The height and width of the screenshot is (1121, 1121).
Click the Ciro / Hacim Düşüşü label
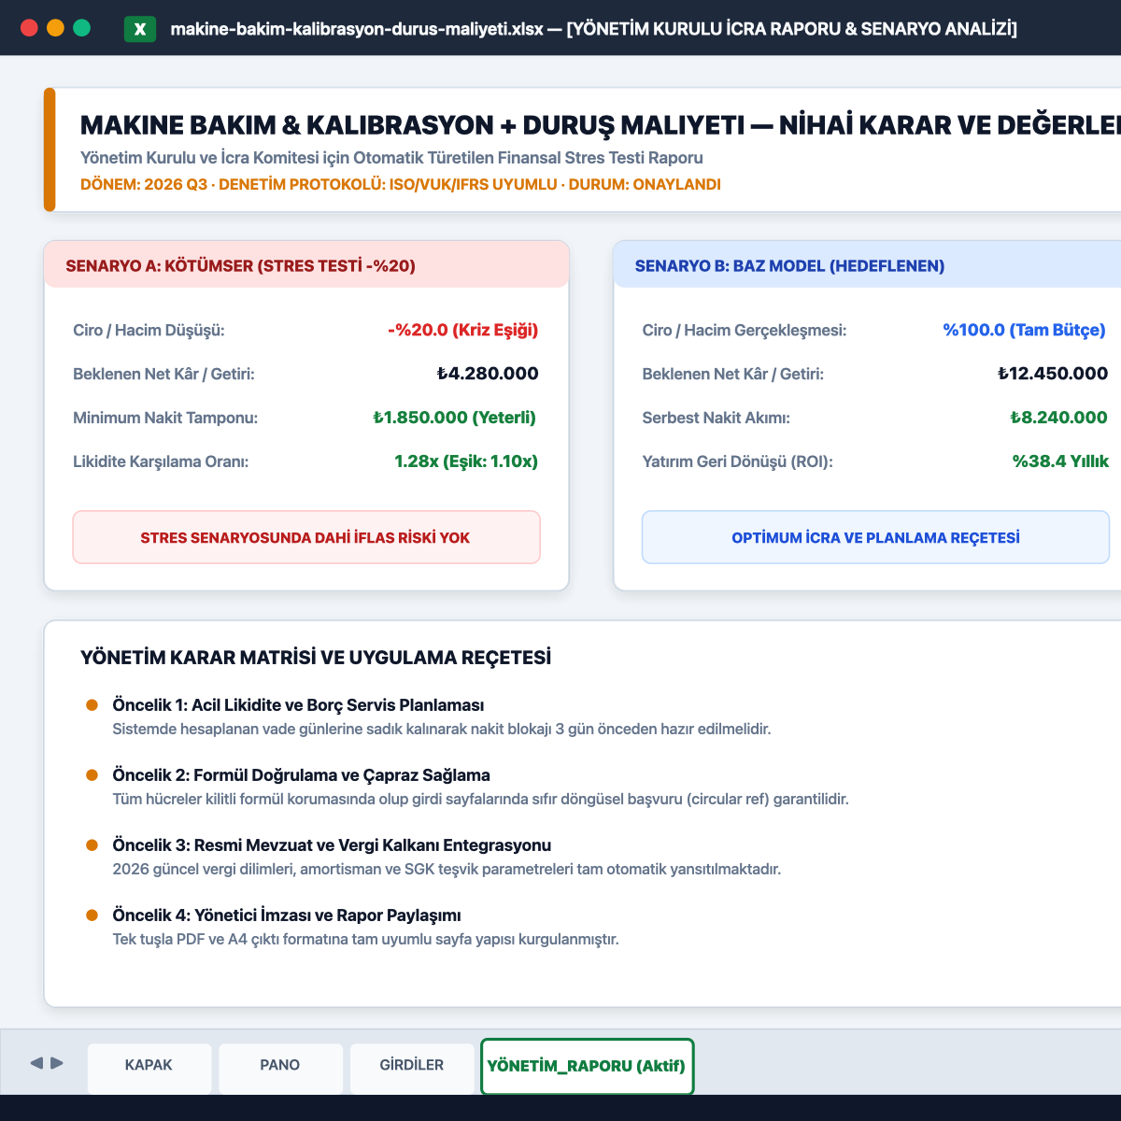coord(149,331)
